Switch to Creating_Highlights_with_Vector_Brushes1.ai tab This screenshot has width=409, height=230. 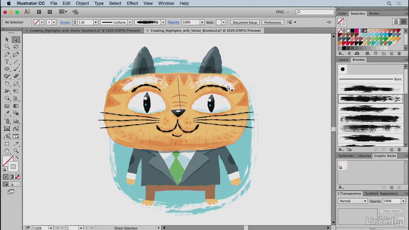(x=85, y=30)
